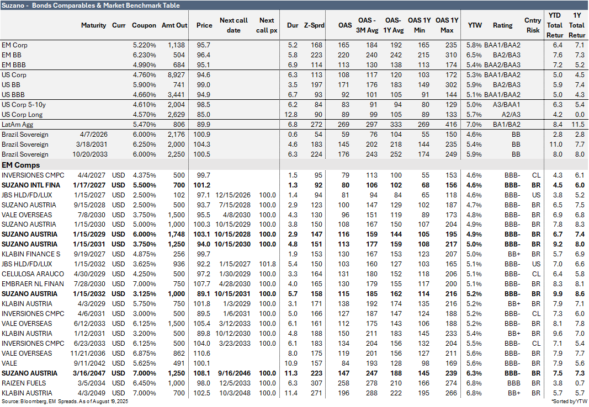The height and width of the screenshot is (407, 589).
Task: Click 'INVERSIONES CMPC' with maturity 4/4/2027
Action: (33, 175)
